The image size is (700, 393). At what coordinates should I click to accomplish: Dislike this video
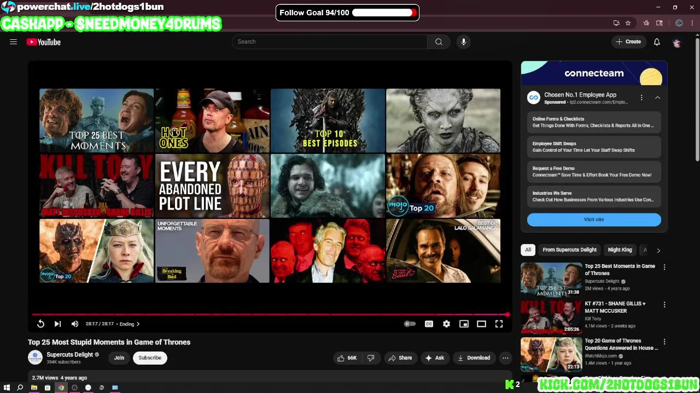371,358
